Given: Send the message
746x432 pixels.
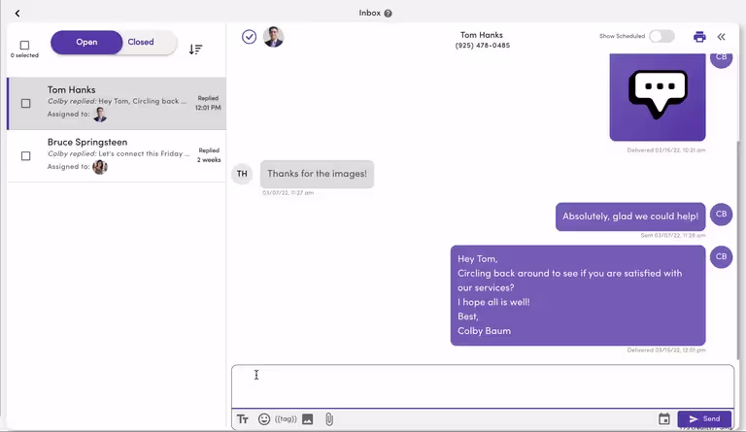Looking at the screenshot, I should point(704,419).
